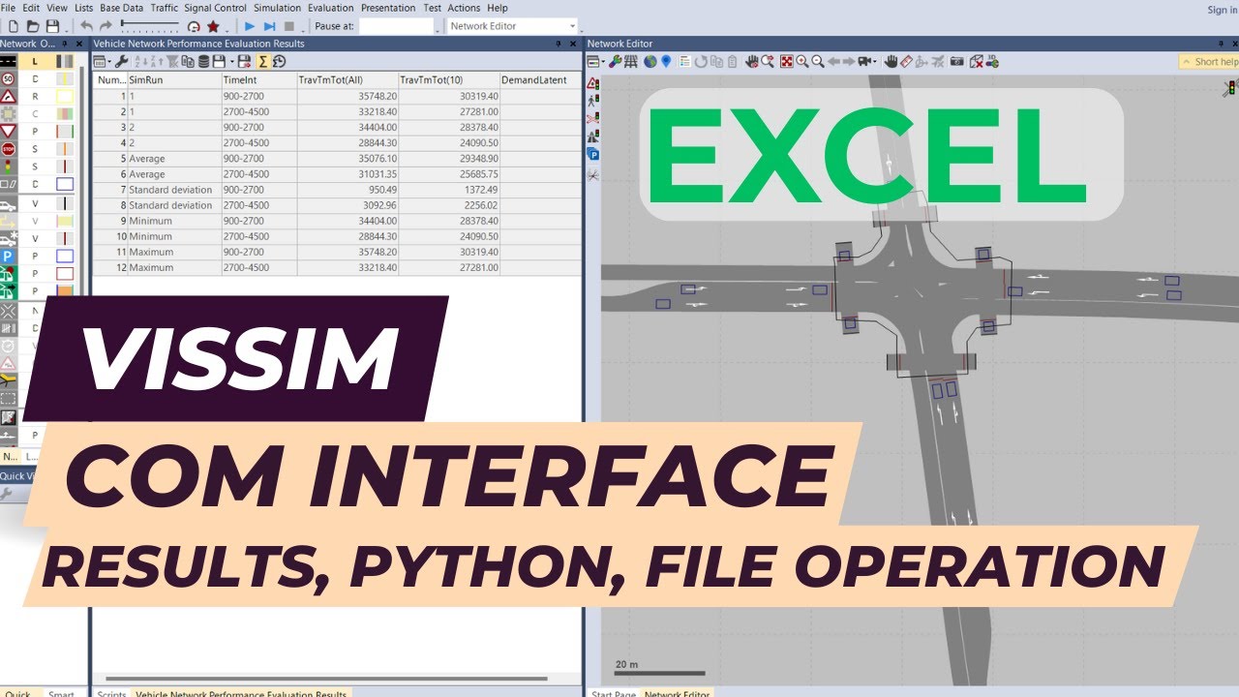Save the network with the floppy icon
This screenshot has height=697, width=1239.
(52, 26)
